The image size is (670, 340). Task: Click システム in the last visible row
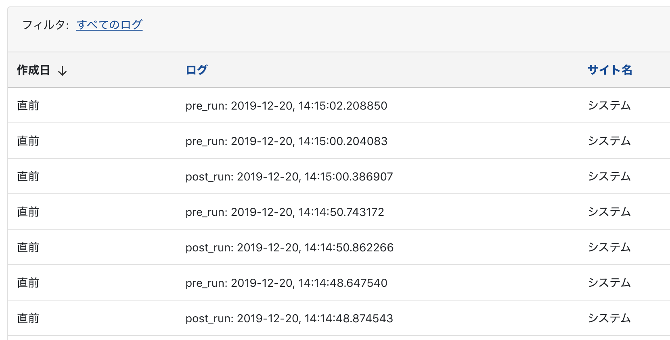[609, 318]
